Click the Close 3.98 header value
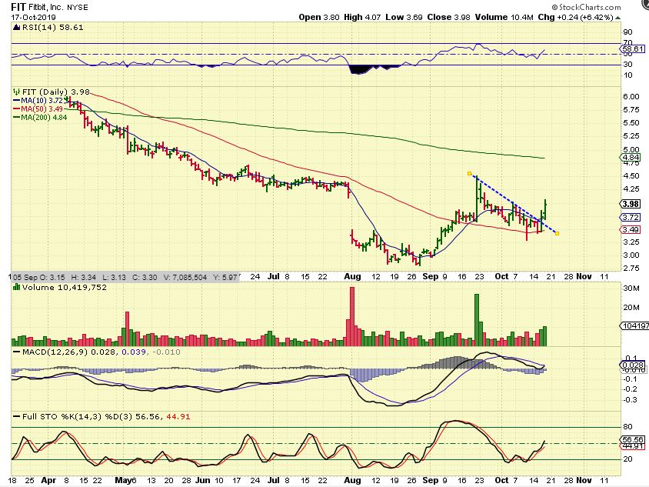This screenshot has width=649, height=487. [448, 18]
